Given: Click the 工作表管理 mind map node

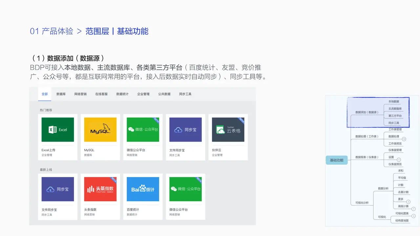Looking at the screenshot, I should 395,129.
